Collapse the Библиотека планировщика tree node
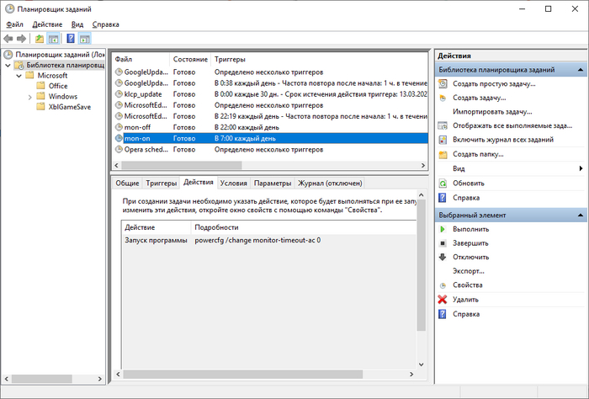Screen dimensions: 589x399 point(8,66)
